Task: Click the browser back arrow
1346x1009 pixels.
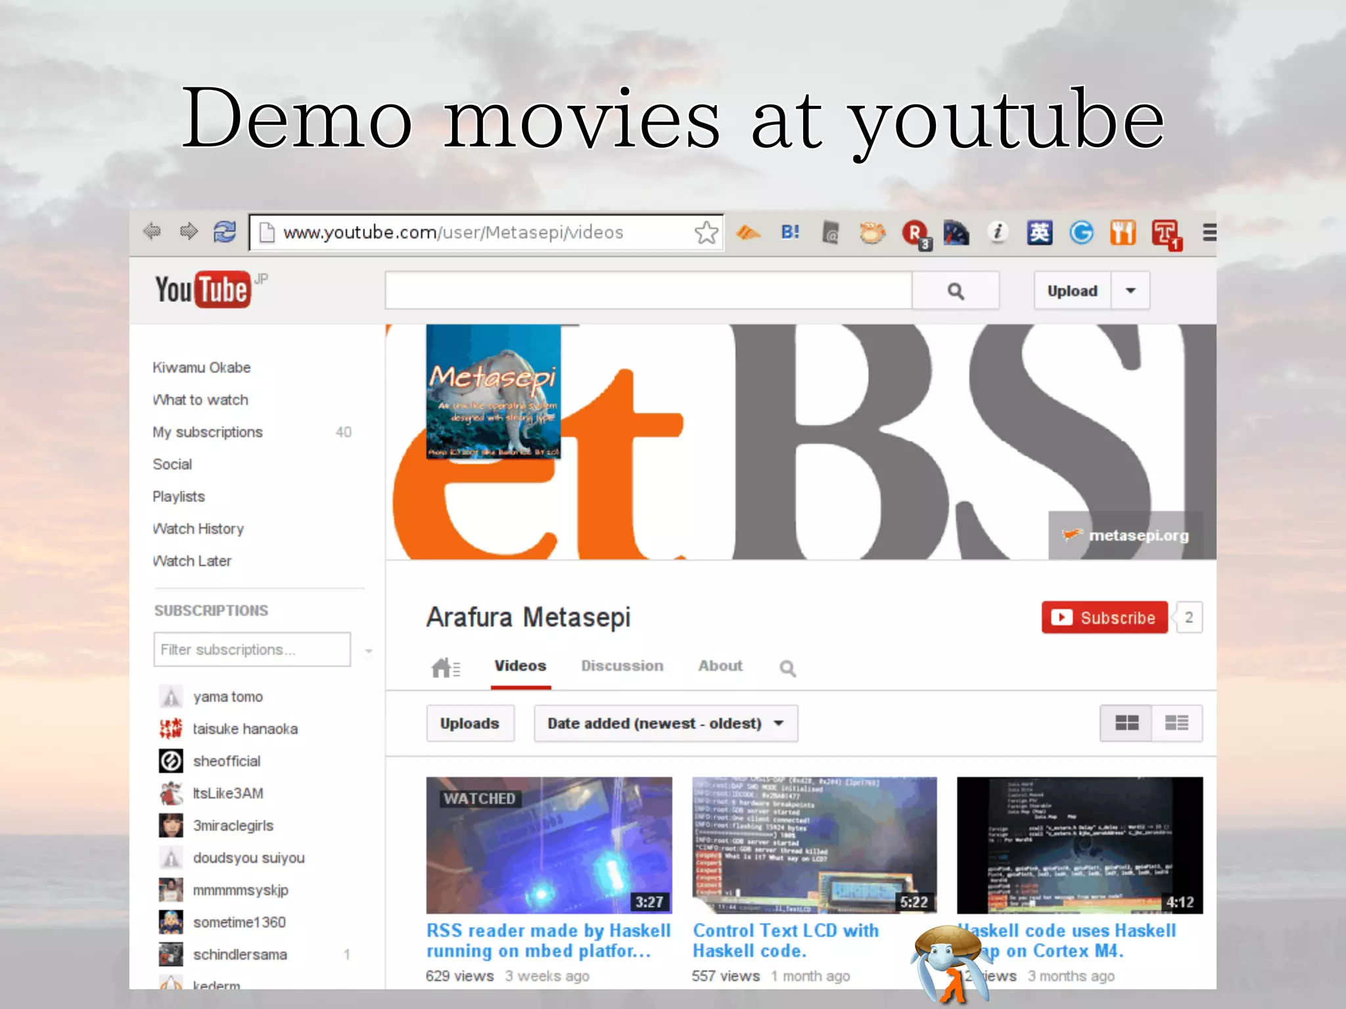Action: (152, 231)
